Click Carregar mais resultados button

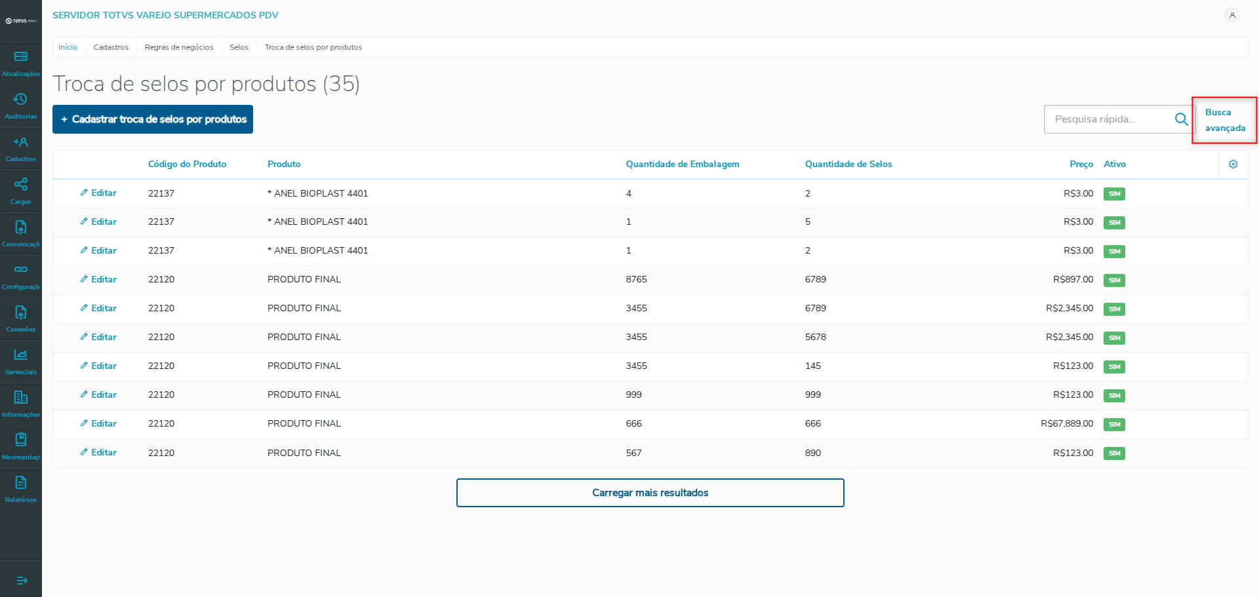coord(650,493)
